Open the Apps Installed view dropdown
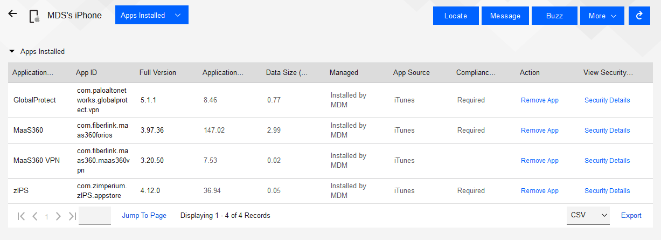Screen dimensions: 661x240 click(151, 16)
